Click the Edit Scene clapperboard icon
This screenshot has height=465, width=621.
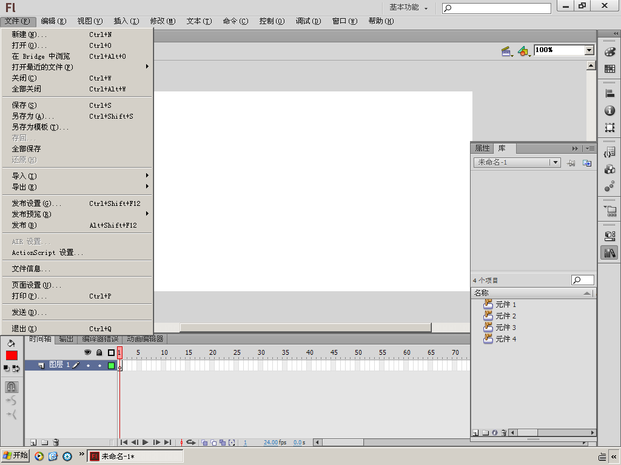point(506,51)
